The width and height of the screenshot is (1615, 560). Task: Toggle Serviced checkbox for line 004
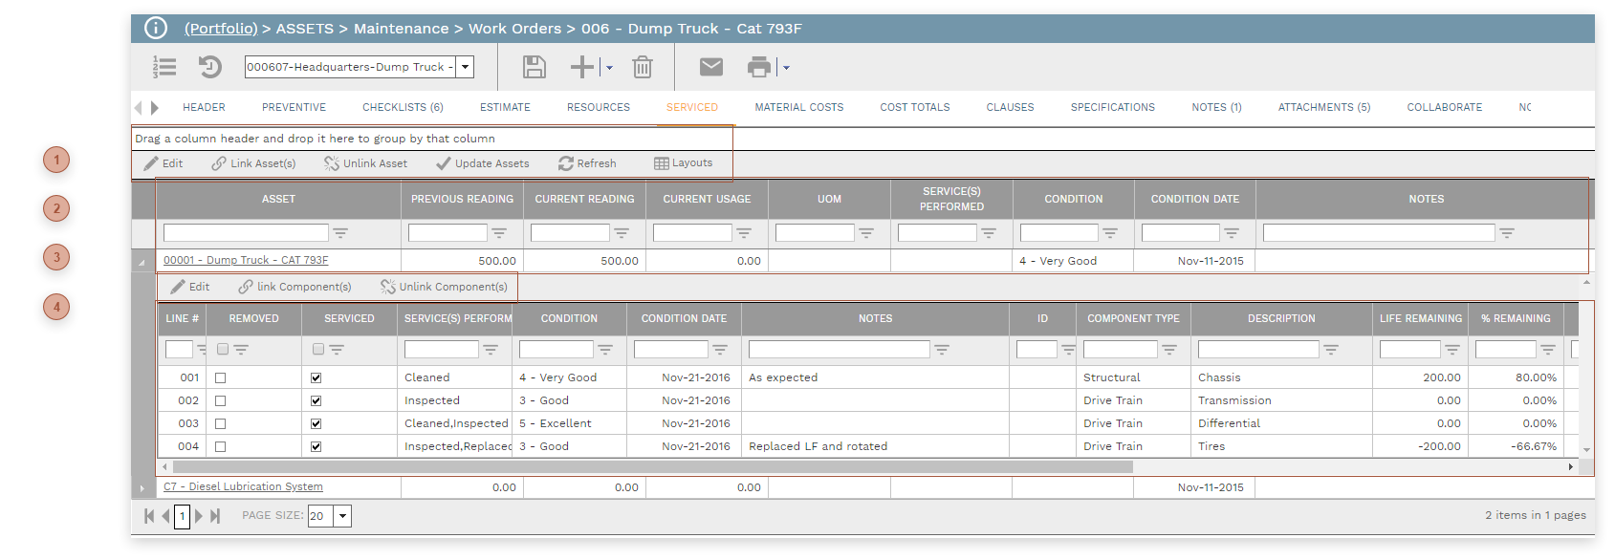tap(316, 446)
